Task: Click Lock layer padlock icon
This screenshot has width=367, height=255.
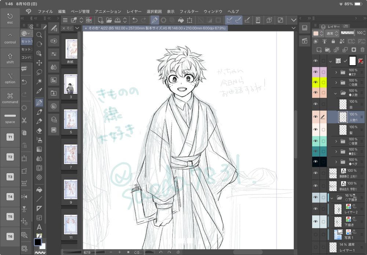Action: (333, 41)
